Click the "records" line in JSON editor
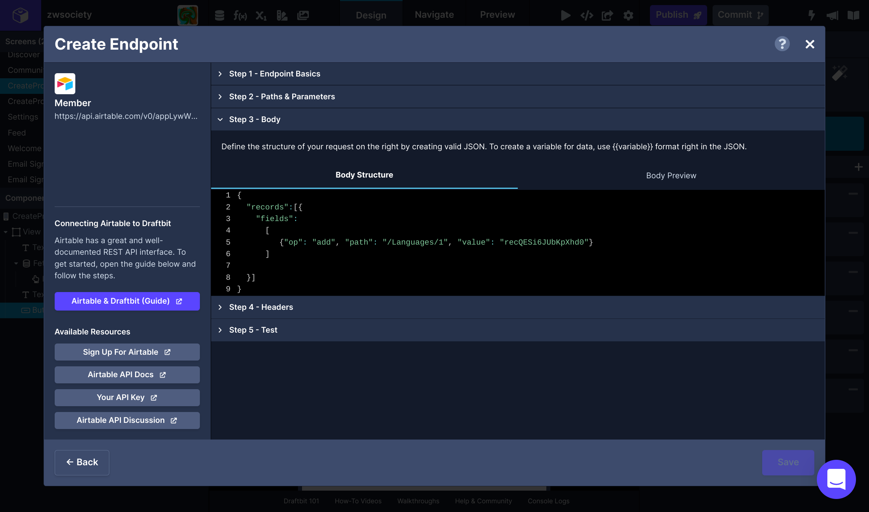The image size is (869, 512). click(x=274, y=207)
